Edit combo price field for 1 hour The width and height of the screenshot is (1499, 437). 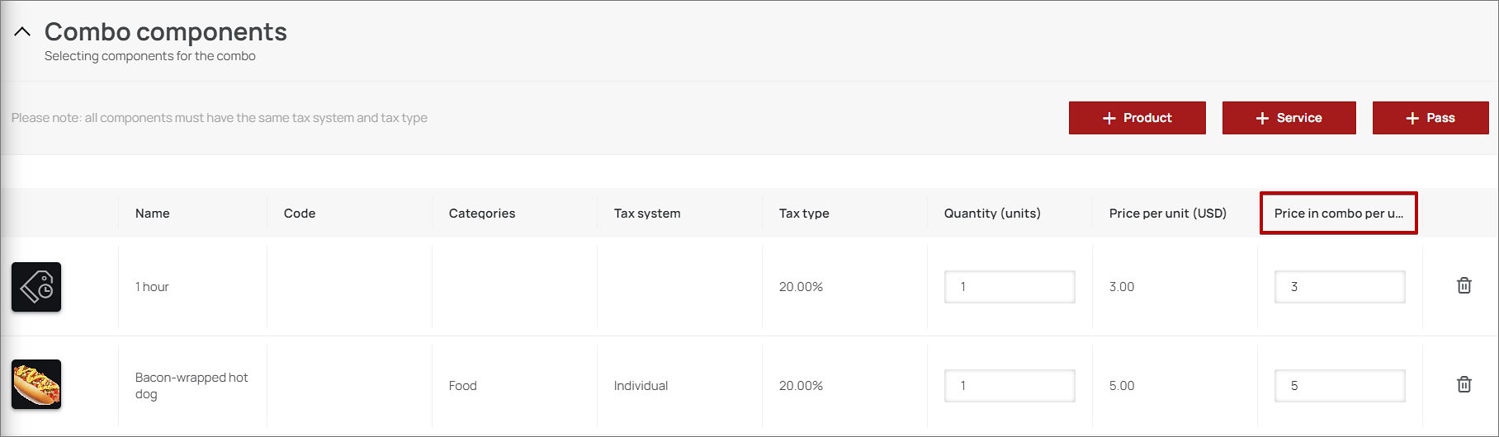(1339, 287)
